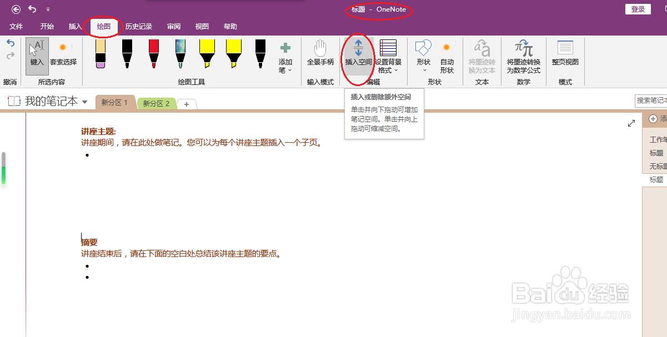Open the selected 标题 page at the list bottom
667x337 pixels.
coord(655,180)
